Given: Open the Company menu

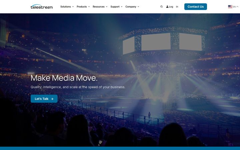Looking at the screenshot, I should pos(131,7).
